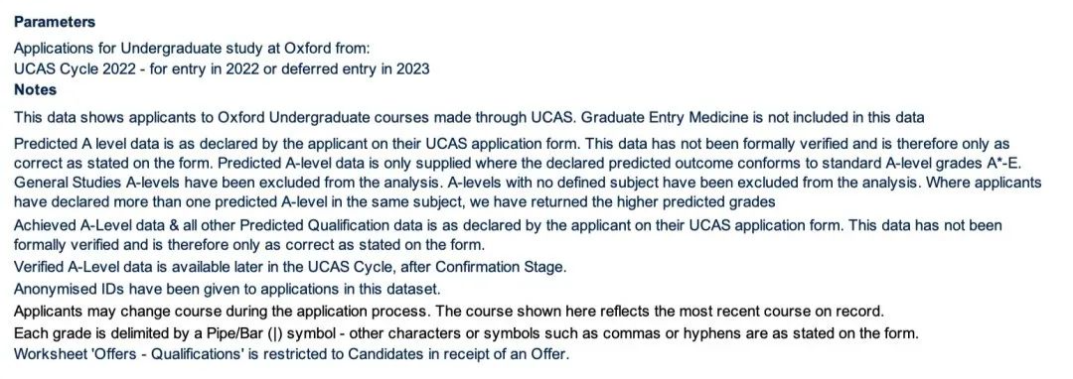Click 'Verified A-Level data is available' line

click(x=290, y=266)
